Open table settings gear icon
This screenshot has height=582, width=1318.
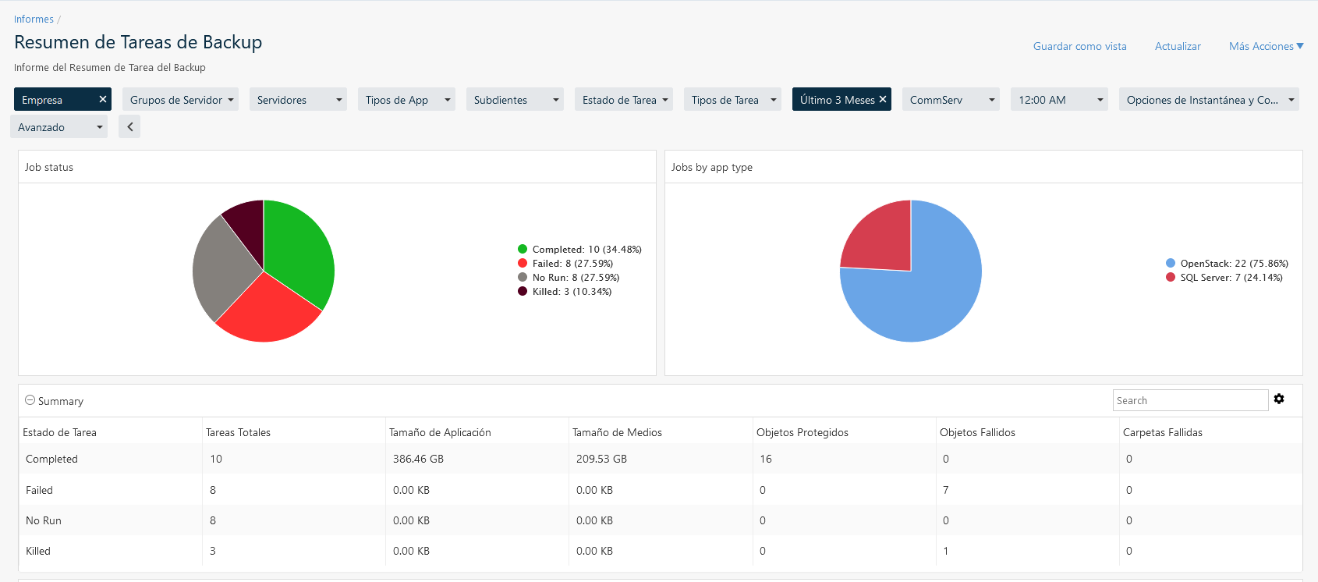coord(1279,399)
